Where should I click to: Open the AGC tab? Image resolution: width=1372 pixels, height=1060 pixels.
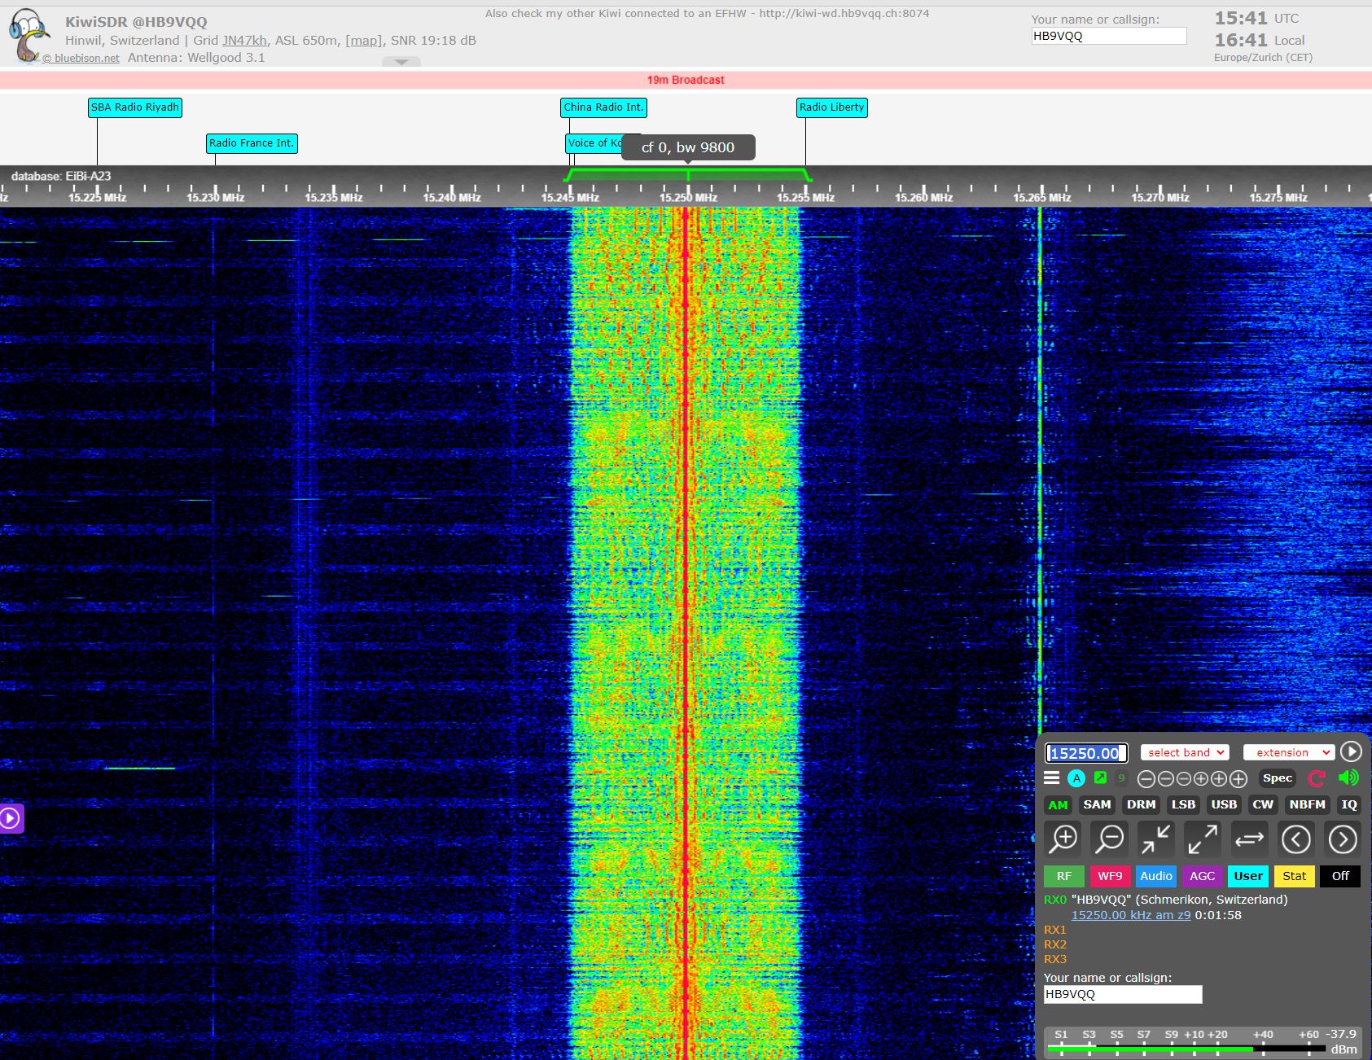1202,876
